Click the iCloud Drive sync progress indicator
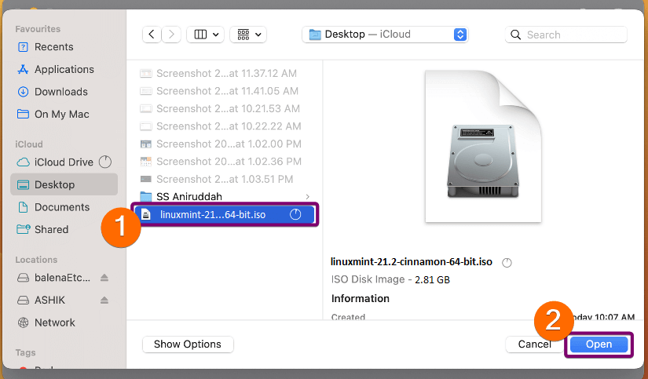 pyautogui.click(x=105, y=162)
